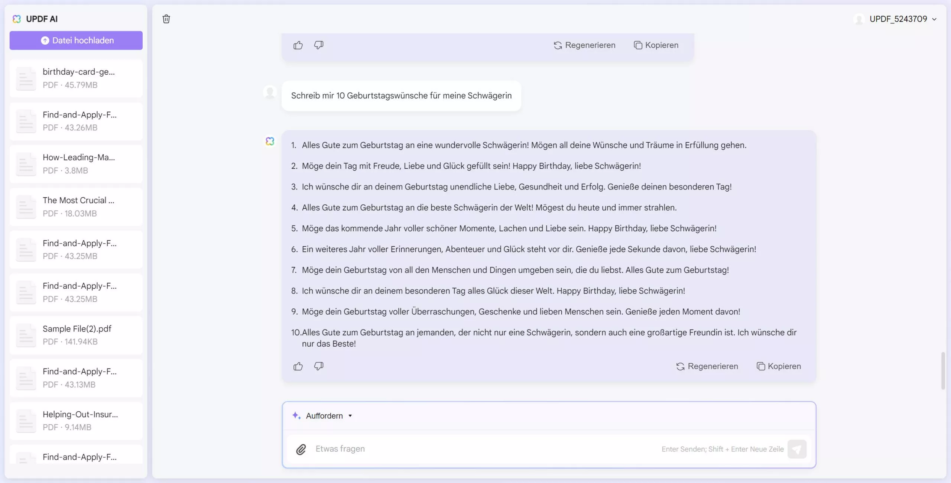Like the top response with thumbs up
951x483 pixels.
click(298, 45)
